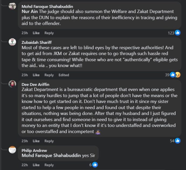The height and width of the screenshot is (170, 186).
Task: Like Mohd Faroque Shahabuddin's comment
Action: (36, 33)
